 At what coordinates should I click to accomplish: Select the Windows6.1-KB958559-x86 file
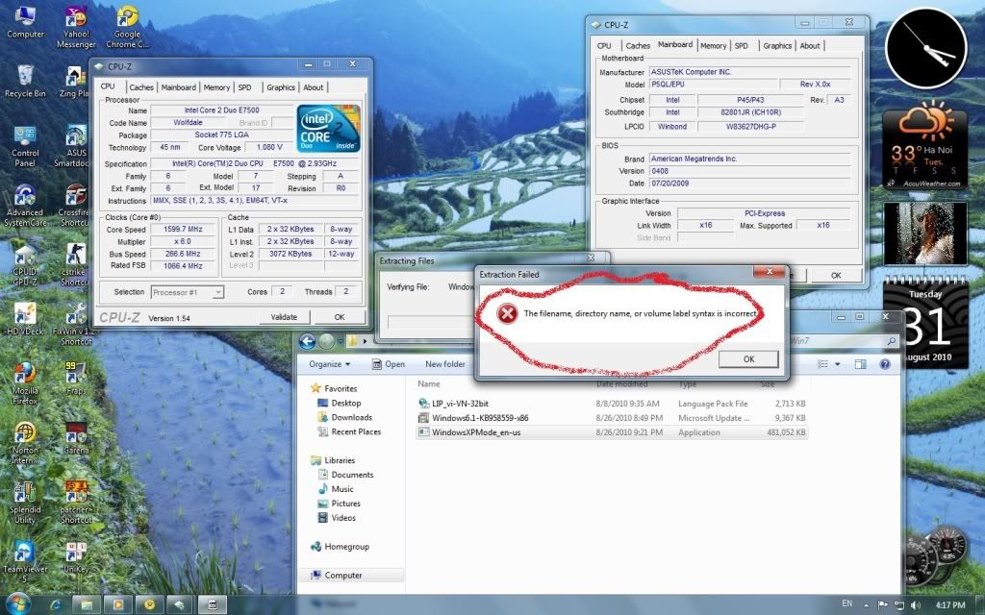612,418
